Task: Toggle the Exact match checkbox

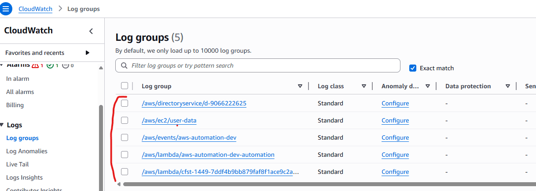Action: (413, 68)
